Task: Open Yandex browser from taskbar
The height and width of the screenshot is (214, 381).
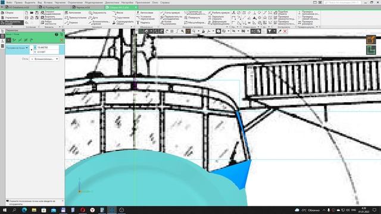Action: [92, 210]
